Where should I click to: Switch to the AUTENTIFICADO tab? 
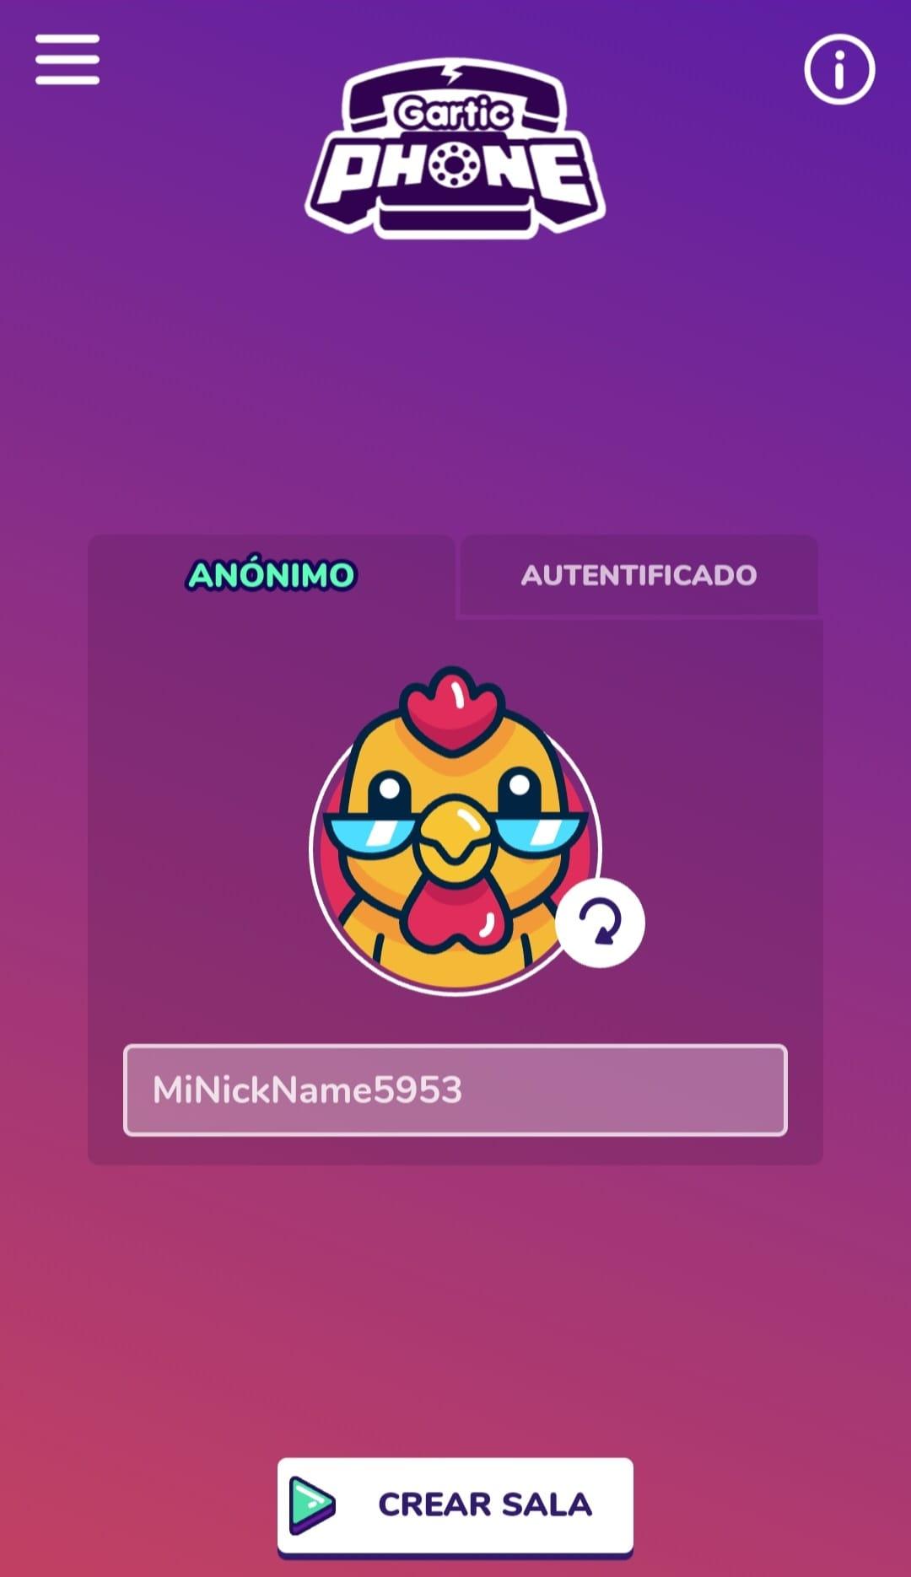coord(639,575)
